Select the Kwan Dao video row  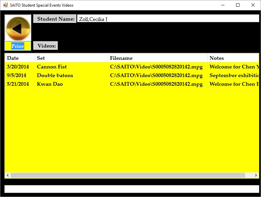[x=50, y=84]
